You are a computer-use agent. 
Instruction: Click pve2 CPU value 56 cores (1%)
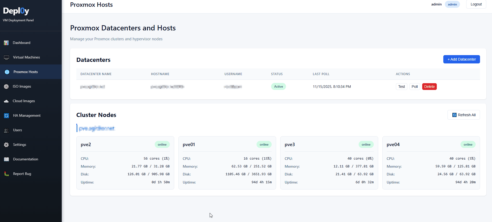pyautogui.click(x=157, y=159)
